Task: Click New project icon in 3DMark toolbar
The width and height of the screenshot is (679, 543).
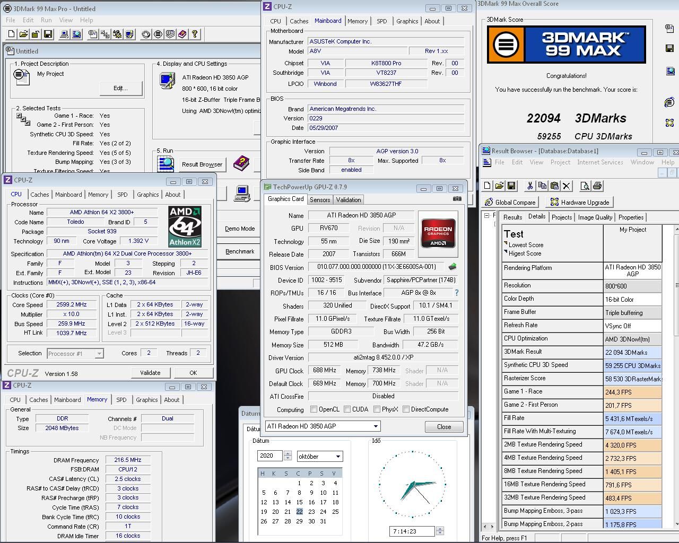Action: point(12,34)
